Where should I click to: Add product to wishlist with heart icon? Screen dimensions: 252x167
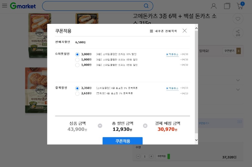coord(238,19)
